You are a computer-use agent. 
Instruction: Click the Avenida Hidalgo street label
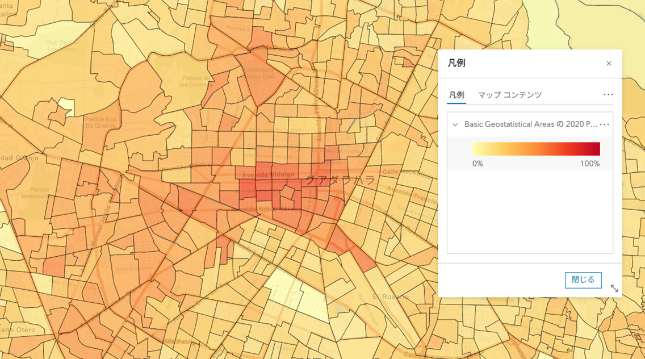click(x=268, y=175)
